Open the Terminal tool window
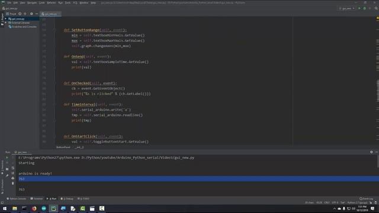Image resolution: width=379 pixels, height=213 pixels. pyautogui.click(x=37, y=199)
